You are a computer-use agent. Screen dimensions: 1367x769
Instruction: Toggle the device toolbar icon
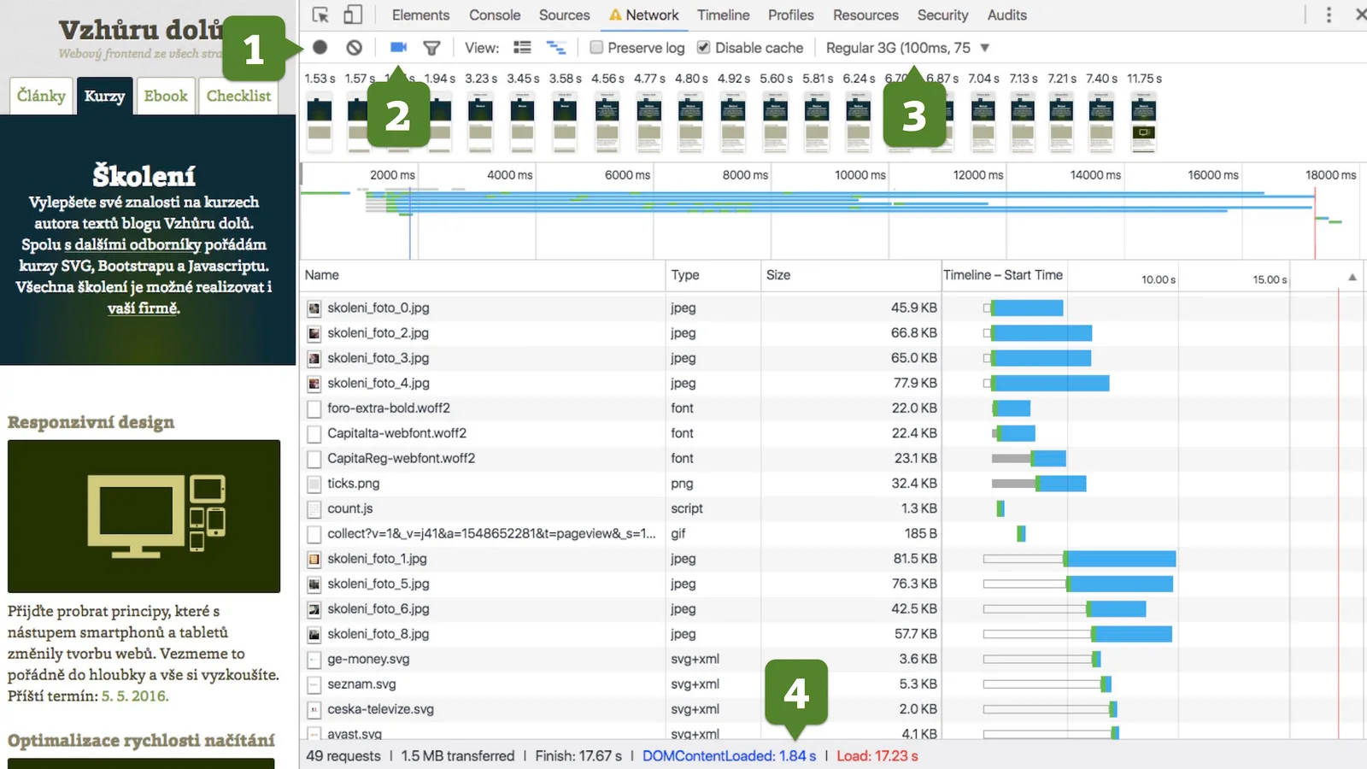click(x=353, y=15)
